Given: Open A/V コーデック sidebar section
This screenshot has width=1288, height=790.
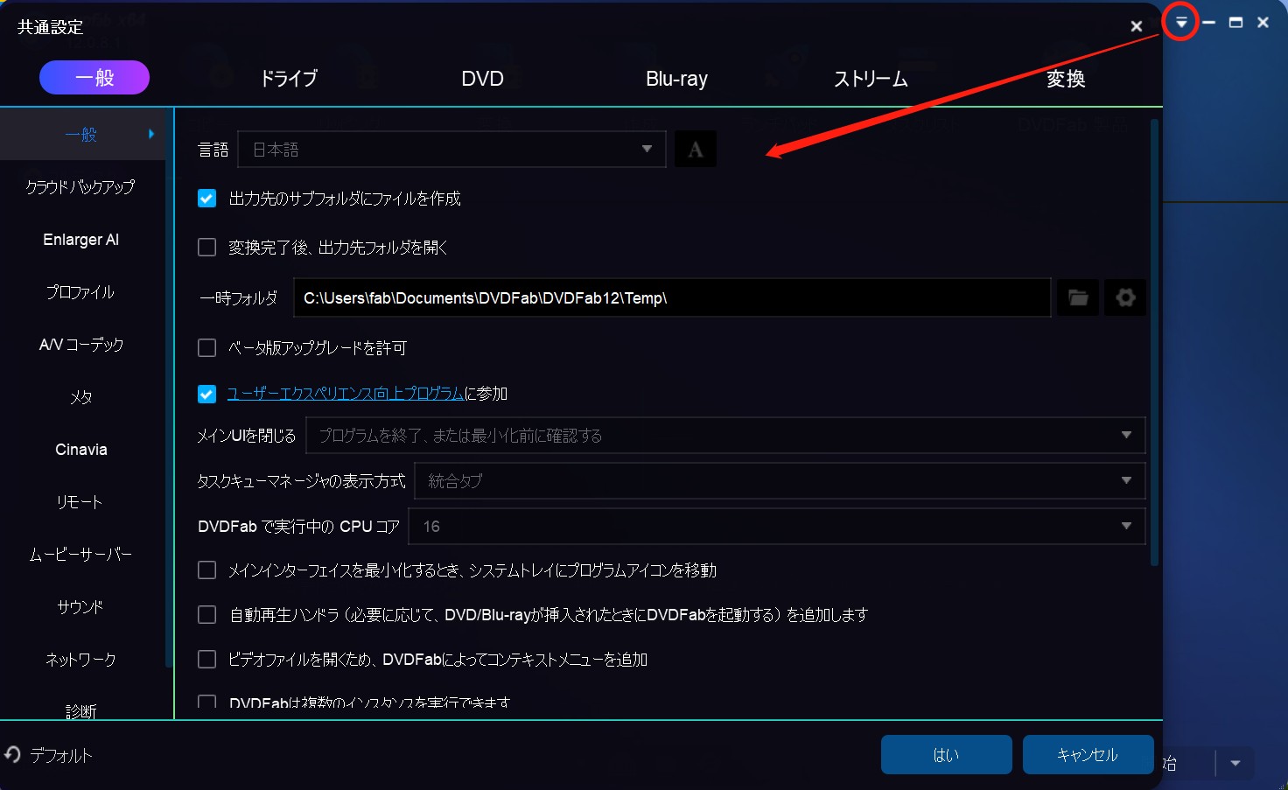Looking at the screenshot, I should tap(80, 344).
